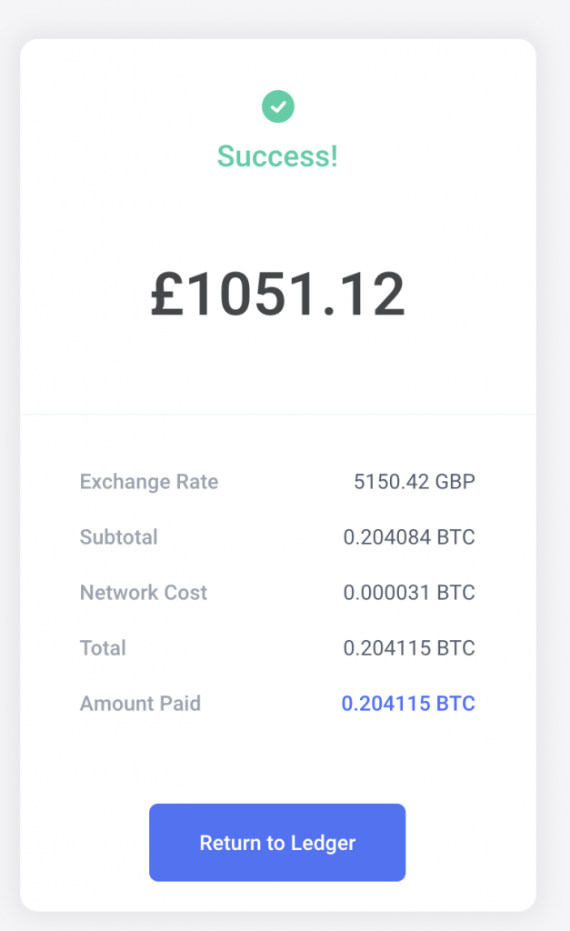Select the 0.204084 BTC subtotal value
The height and width of the screenshot is (931, 570).
coord(408,537)
